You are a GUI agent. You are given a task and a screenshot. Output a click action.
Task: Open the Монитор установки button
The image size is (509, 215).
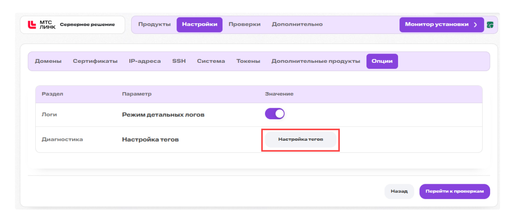tap(442, 25)
